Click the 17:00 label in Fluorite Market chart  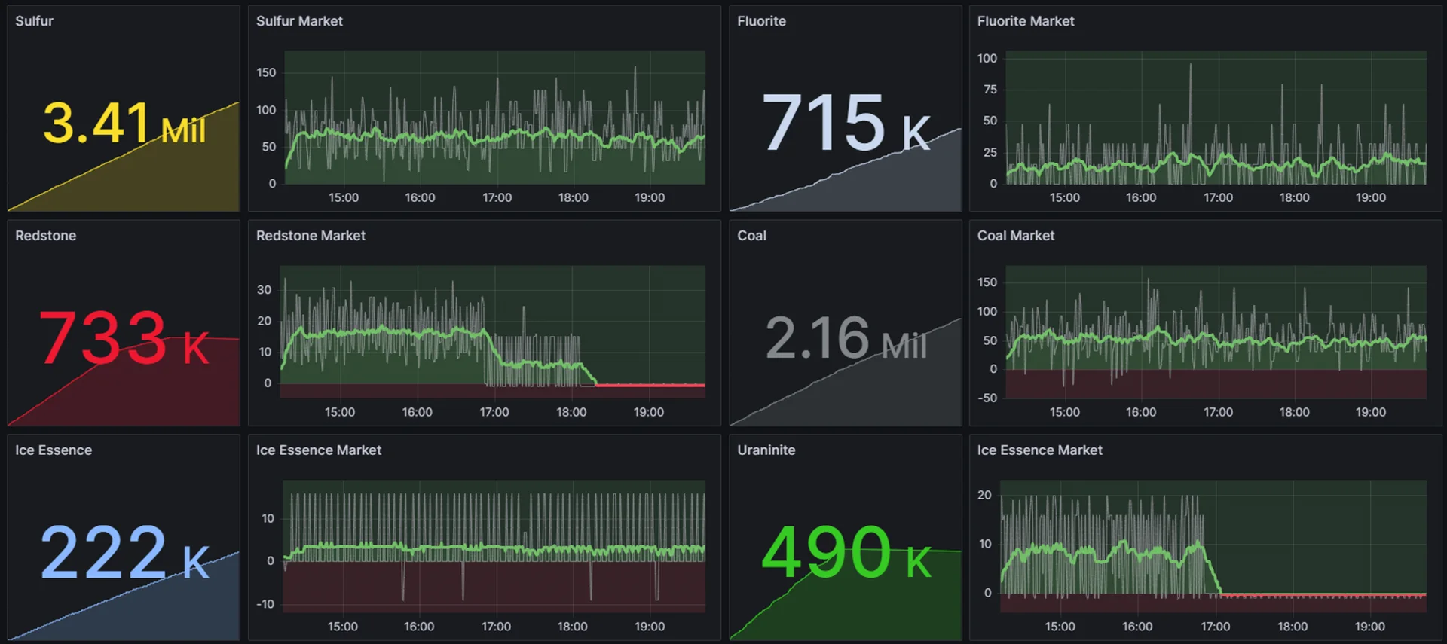tap(1218, 198)
